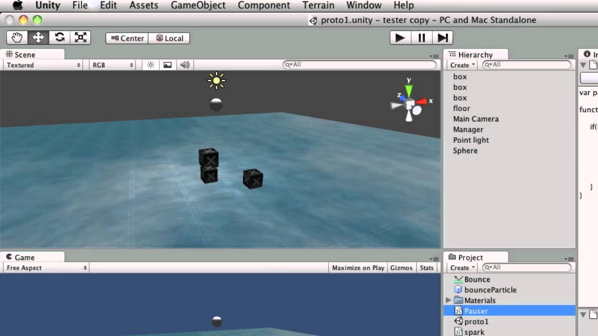Open the RGB render mode dropdown
This screenshot has width=598, height=336.
pyautogui.click(x=113, y=65)
